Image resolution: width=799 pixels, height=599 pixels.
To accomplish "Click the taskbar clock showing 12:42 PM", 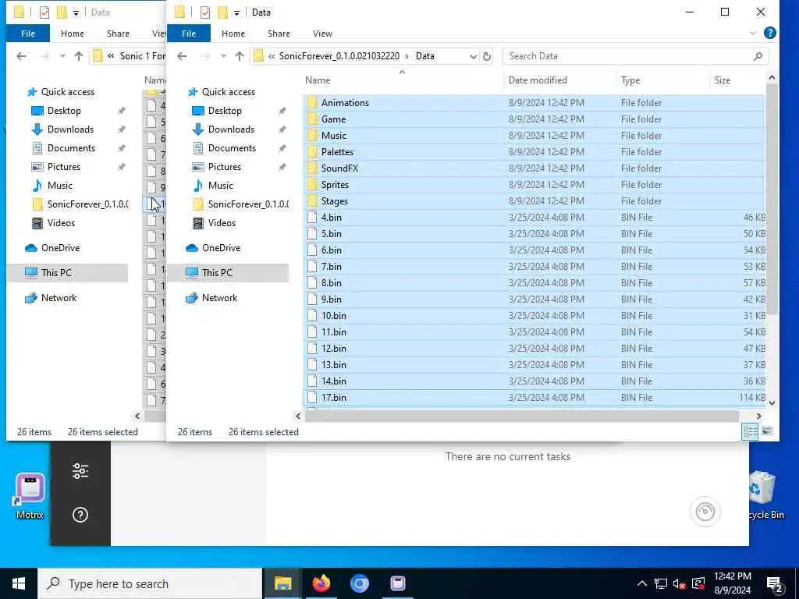I will (x=732, y=583).
